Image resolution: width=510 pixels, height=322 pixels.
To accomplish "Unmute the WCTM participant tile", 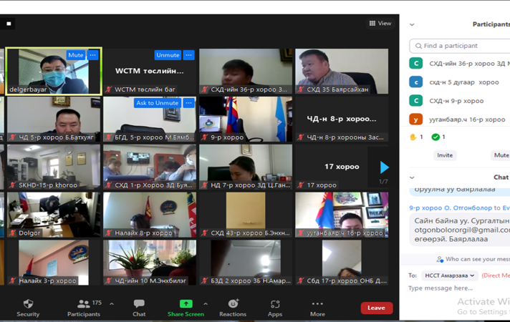I will 167,55.
